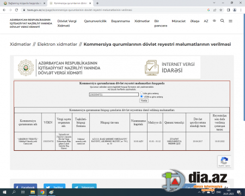
Task: Open the Google icon in address bar
Action: (x=209, y=10)
